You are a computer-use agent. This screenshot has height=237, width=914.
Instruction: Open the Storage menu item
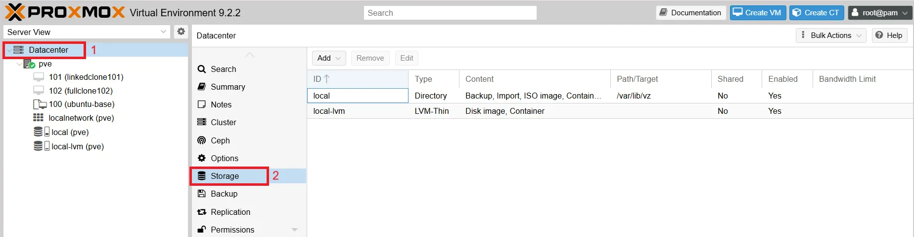tap(249, 176)
